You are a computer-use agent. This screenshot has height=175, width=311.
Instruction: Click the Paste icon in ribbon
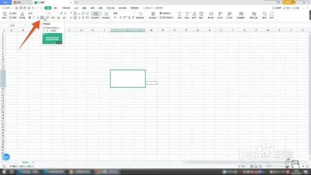[x=4, y=14]
